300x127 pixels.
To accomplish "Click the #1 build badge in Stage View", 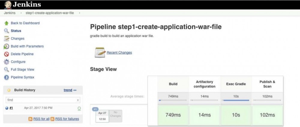I will tap(95, 109).
